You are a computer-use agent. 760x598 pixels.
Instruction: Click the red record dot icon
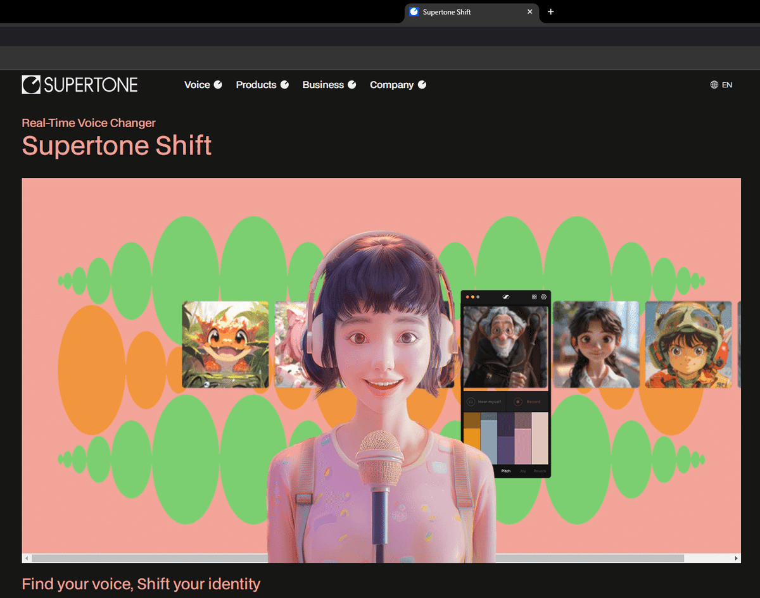tap(517, 402)
